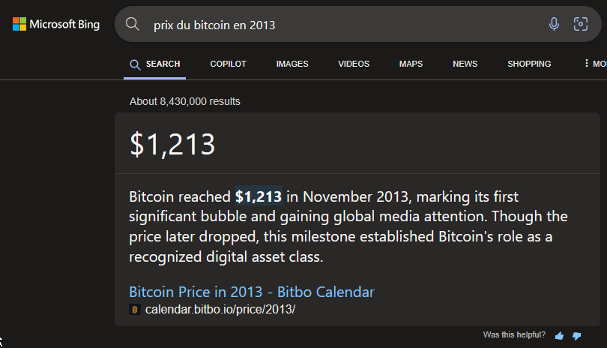This screenshot has height=348, width=607.
Task: Click the calendar.bitbo.io/price/2013/ URL
Action: (220, 310)
